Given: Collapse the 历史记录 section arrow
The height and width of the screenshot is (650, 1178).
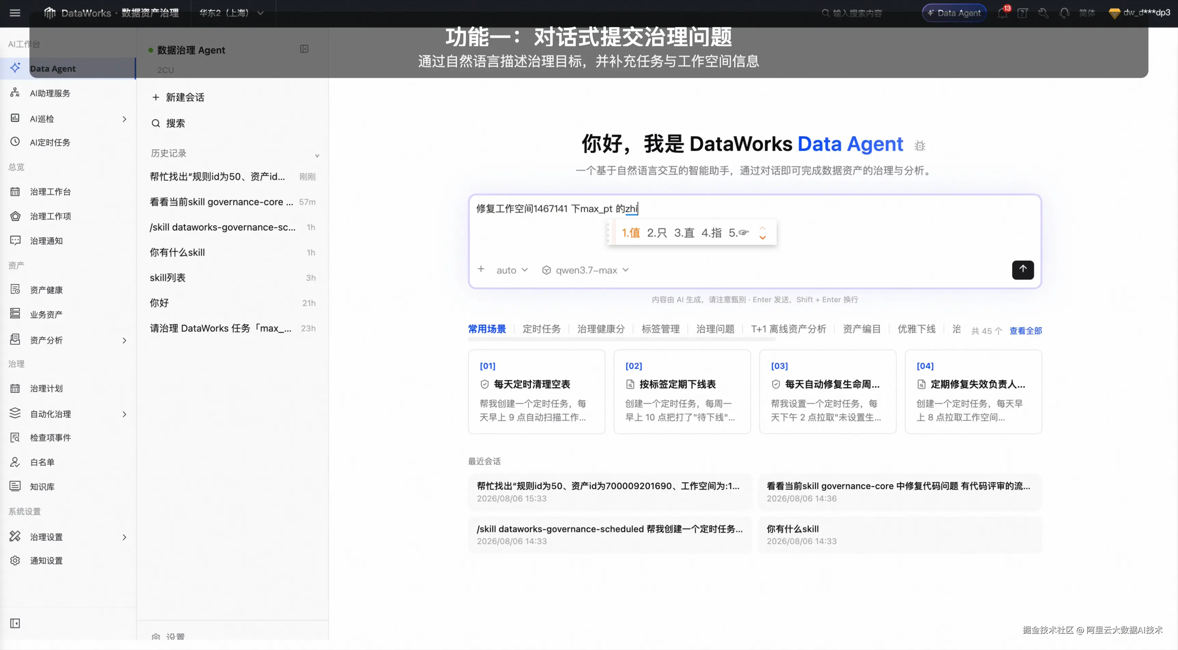Looking at the screenshot, I should [x=317, y=155].
